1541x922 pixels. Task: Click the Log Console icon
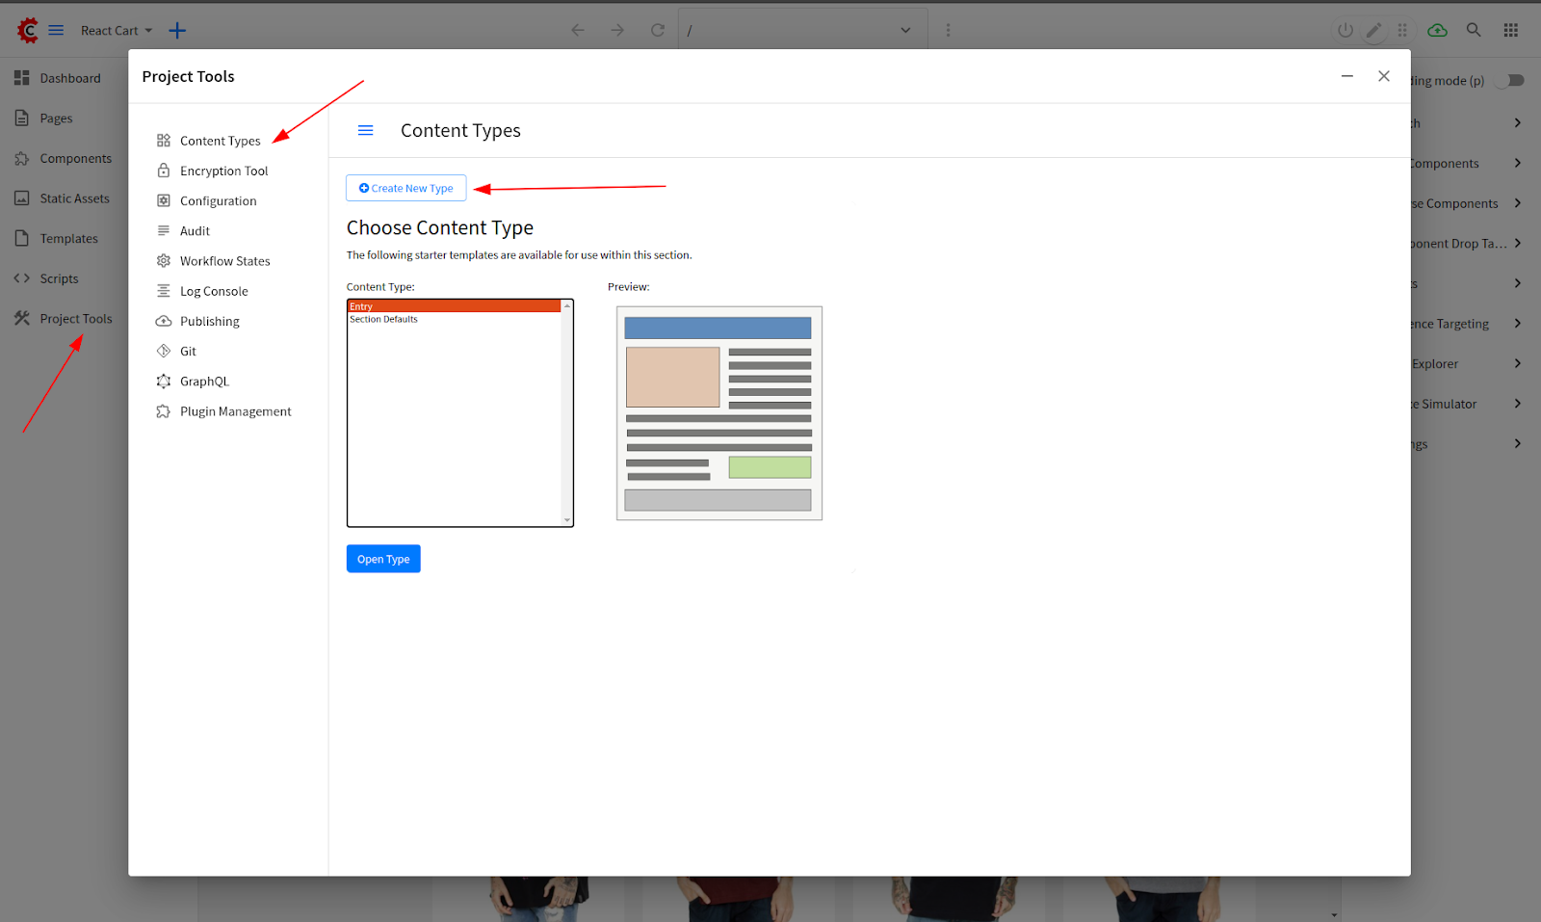(x=164, y=291)
